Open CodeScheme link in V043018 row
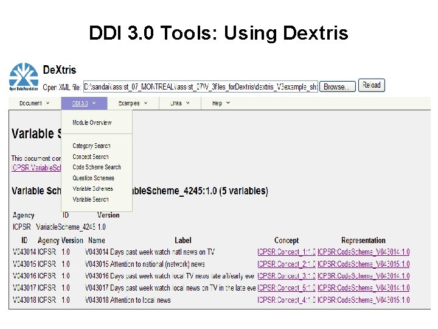 pos(363,300)
